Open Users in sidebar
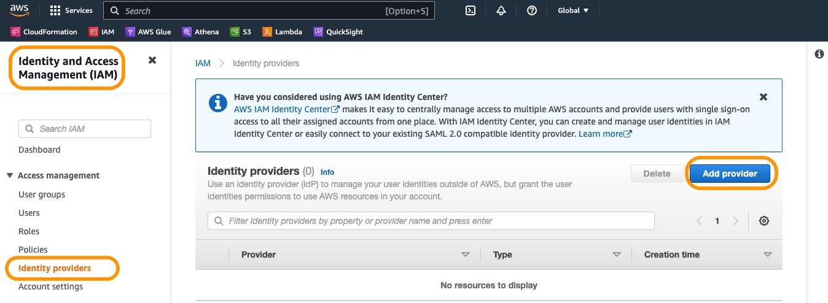This screenshot has height=303, width=828. (29, 213)
